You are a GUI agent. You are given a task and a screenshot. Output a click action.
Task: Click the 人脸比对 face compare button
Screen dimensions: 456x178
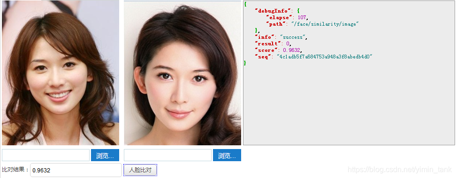tap(140, 170)
